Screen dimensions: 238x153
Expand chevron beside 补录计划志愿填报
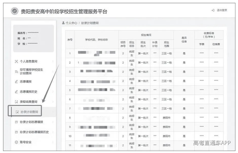point(53,122)
